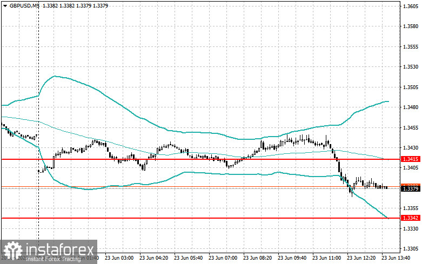Select the 1.3330 price scale value
422x264 pixels.
click(x=411, y=228)
